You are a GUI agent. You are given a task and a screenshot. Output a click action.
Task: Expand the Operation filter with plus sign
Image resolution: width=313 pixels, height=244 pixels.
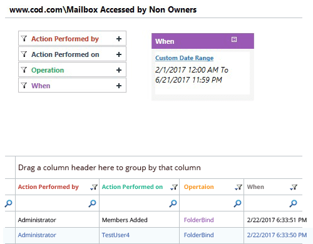coord(119,70)
